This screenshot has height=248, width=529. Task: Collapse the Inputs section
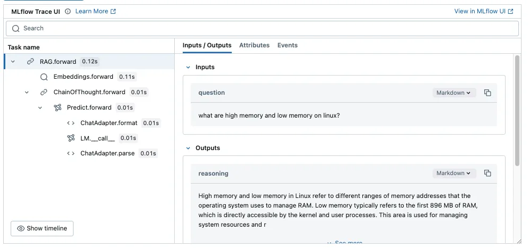(188, 68)
